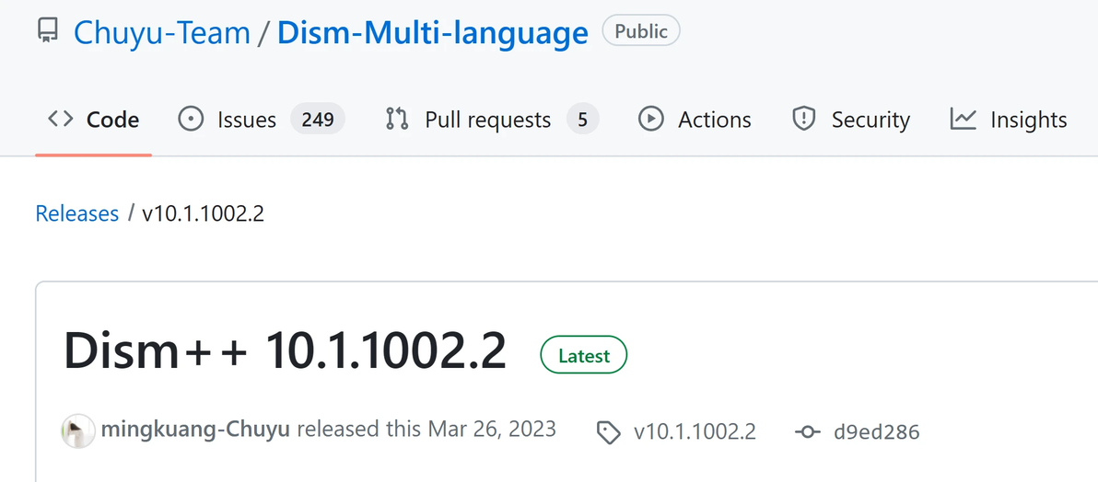The width and height of the screenshot is (1098, 482).
Task: Click the 249 issues counter badge
Action: pos(318,120)
